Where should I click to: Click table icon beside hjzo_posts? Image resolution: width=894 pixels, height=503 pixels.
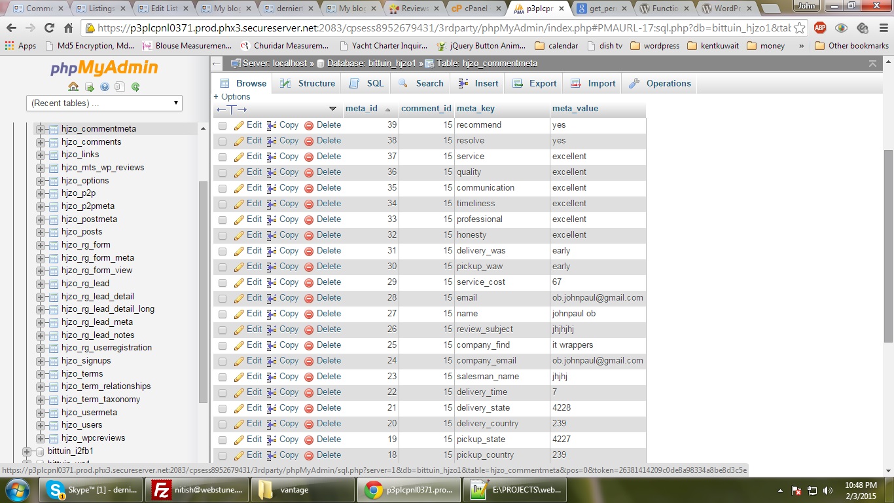(x=54, y=232)
